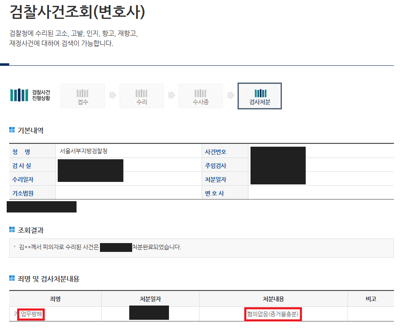Viewport: 404px width, 329px height.
Task: Click the 처분일자 column header
Action: 150,298
